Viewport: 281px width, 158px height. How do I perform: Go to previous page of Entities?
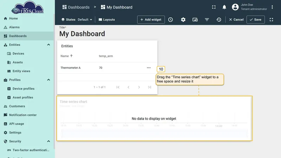tap(129, 87)
